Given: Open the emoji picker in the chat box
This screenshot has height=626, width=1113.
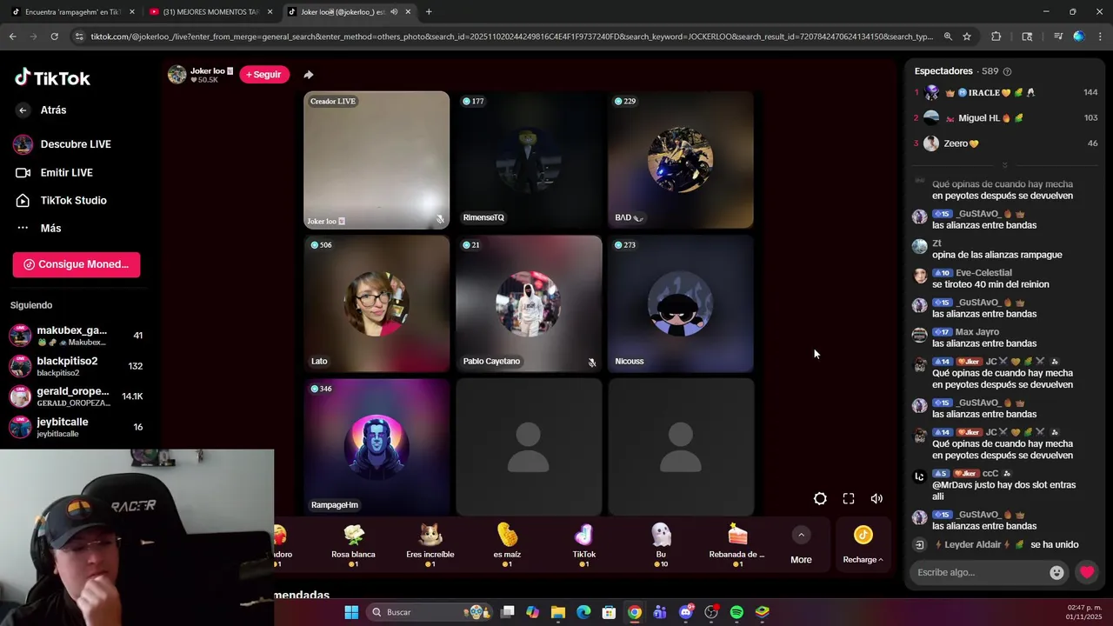Looking at the screenshot, I should point(1056,572).
